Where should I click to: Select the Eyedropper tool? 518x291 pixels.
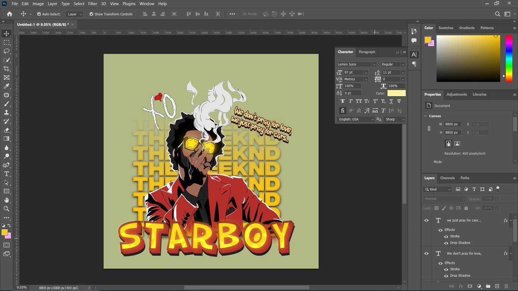point(6,86)
